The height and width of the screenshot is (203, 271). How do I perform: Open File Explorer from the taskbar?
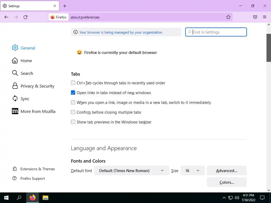(46, 198)
